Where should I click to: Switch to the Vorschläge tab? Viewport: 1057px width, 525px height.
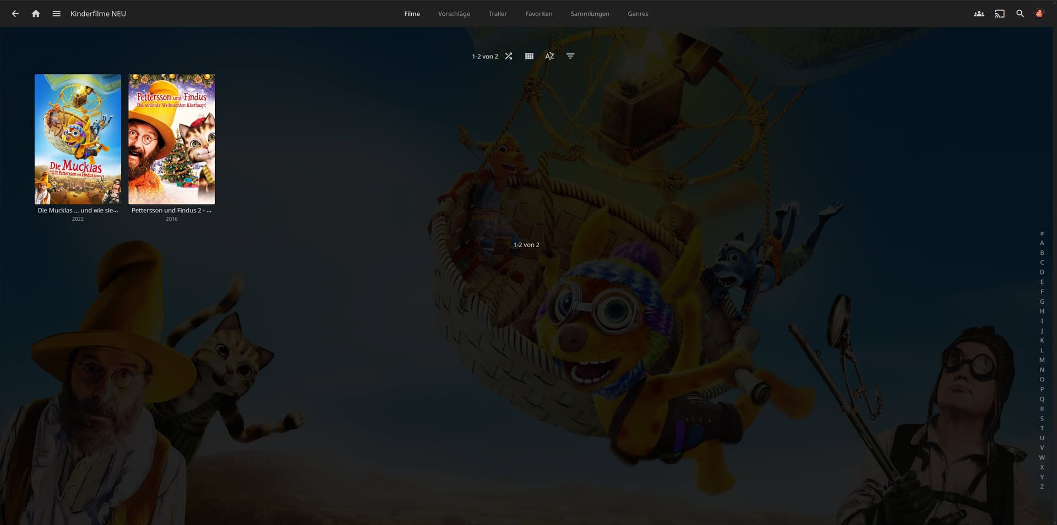454,14
